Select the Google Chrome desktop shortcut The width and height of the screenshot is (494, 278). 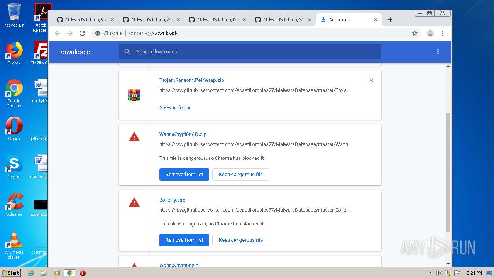pos(14,93)
